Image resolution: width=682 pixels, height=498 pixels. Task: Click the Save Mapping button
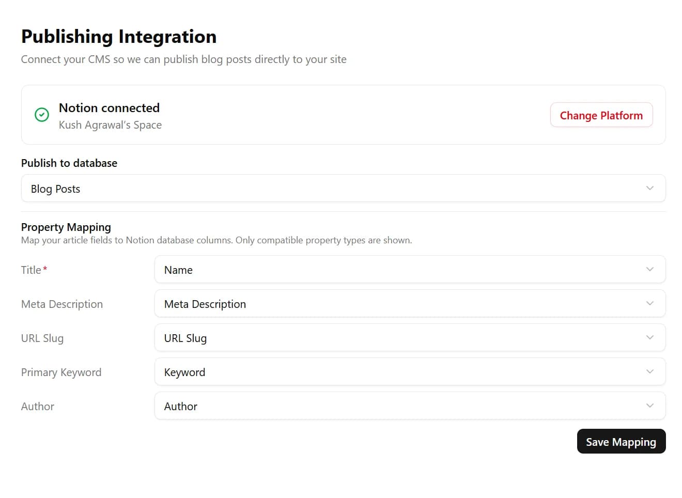click(x=621, y=442)
